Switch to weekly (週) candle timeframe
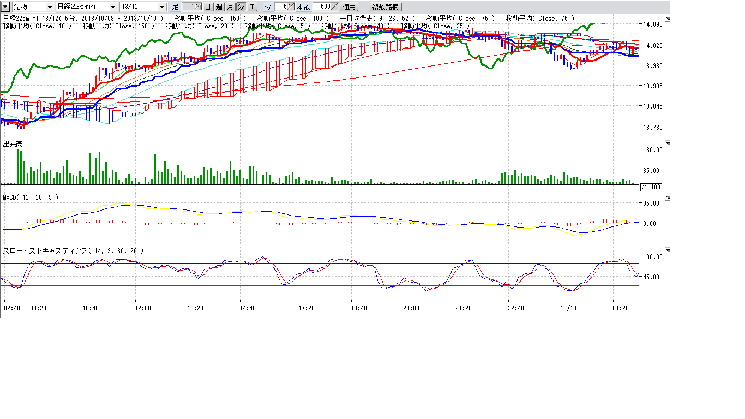 219,7
